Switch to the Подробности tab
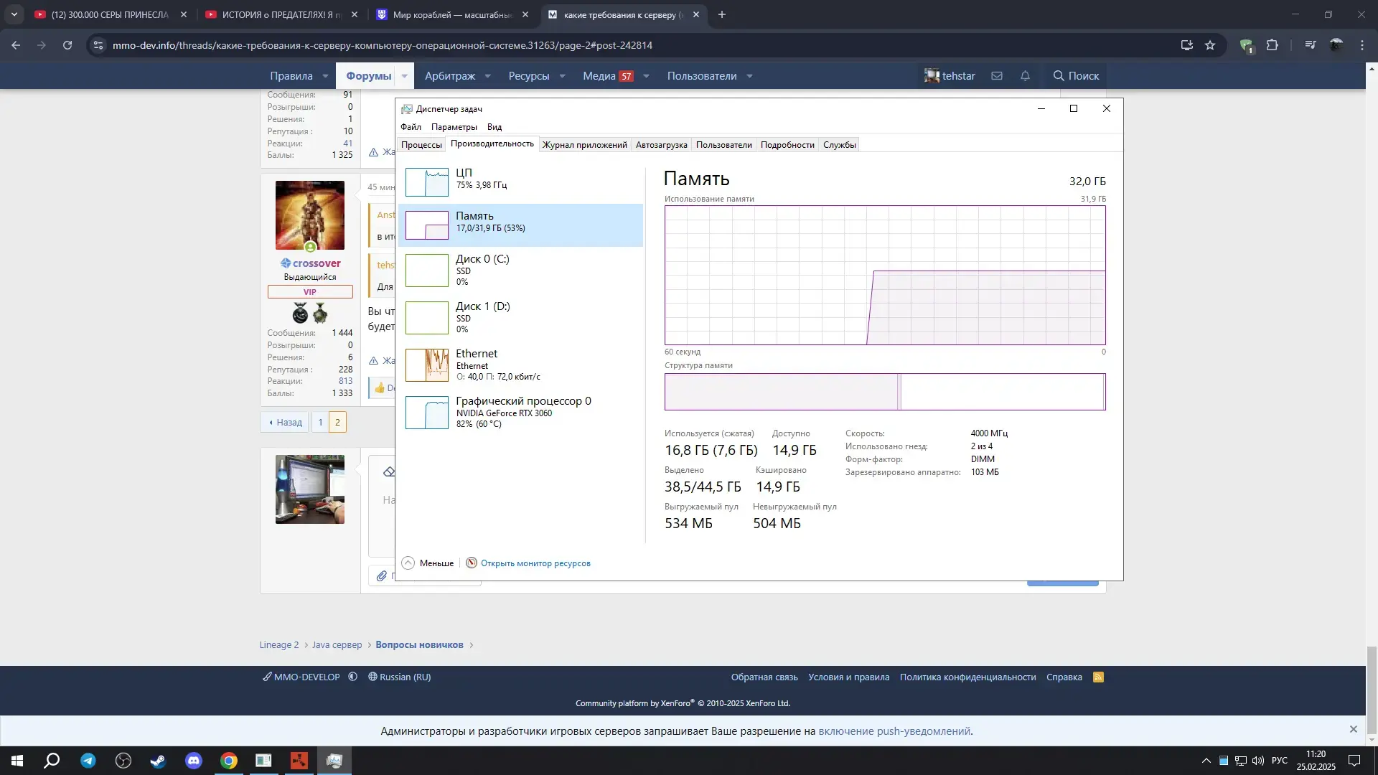 coord(787,144)
